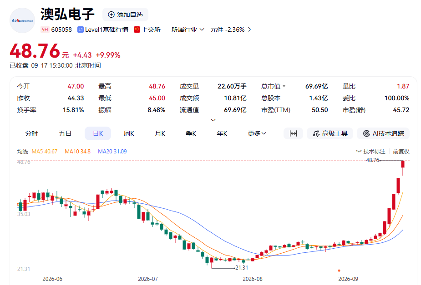Screen dimensions: 421x285
Task: Click the 21.31 low price marker
Action: tap(242, 268)
